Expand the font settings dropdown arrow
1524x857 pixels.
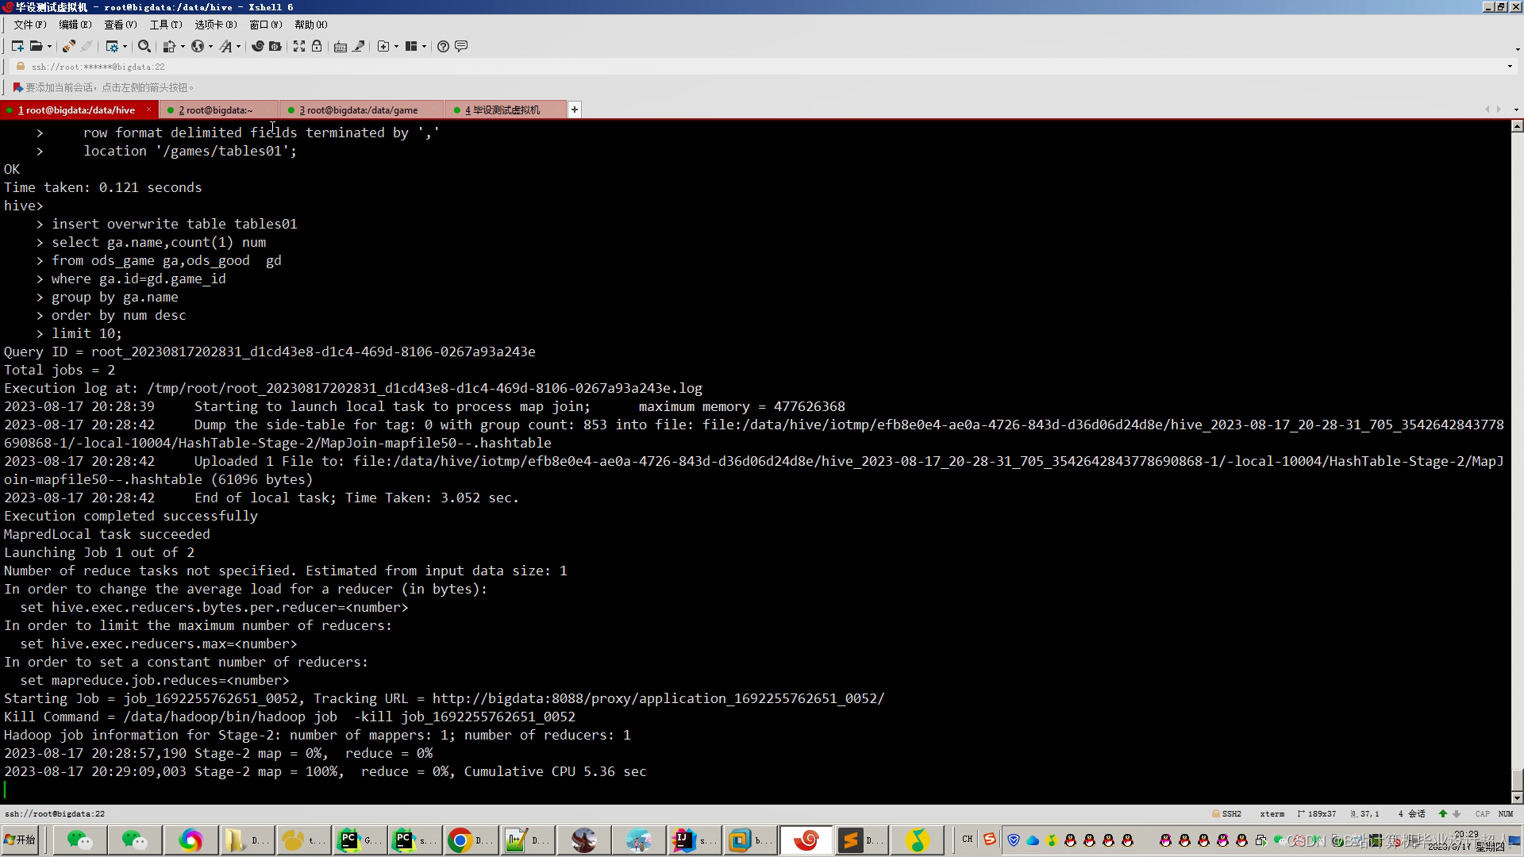(238, 46)
